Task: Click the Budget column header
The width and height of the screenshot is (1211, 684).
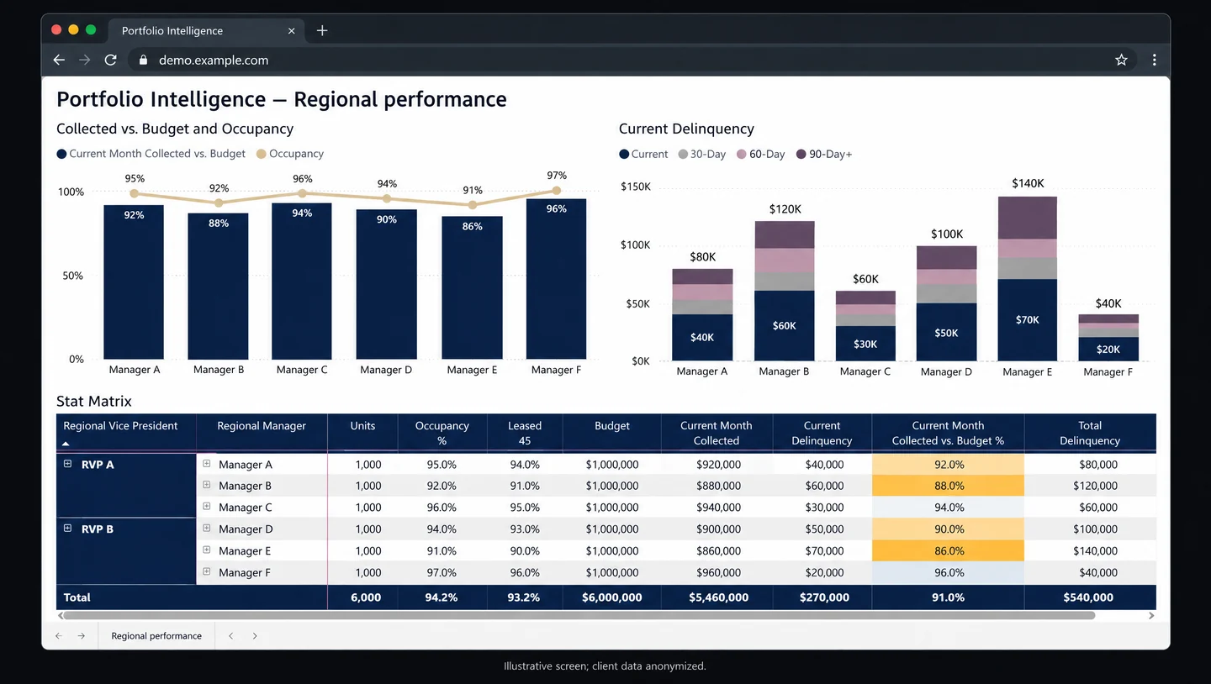Action: pos(612,433)
